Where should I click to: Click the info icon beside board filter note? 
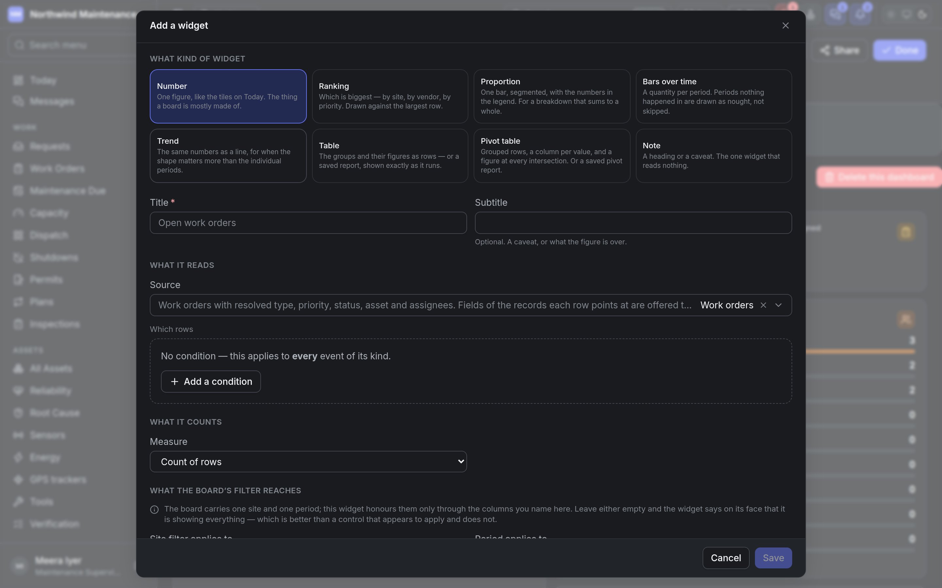(x=154, y=510)
